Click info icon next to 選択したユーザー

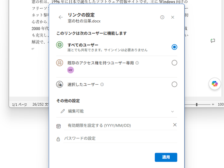[x=102, y=85]
